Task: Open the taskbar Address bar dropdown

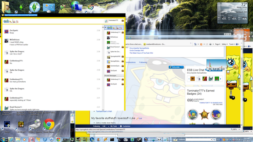Action: tap(211, 139)
